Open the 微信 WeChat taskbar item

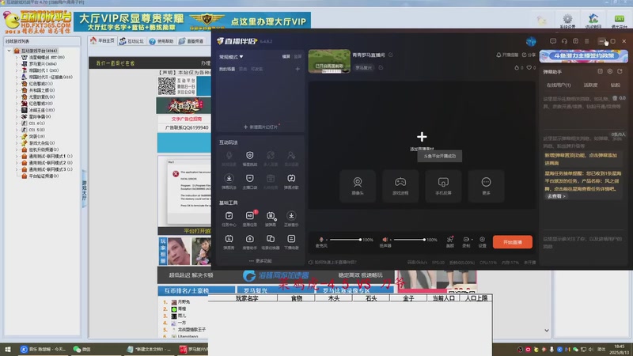(x=82, y=349)
